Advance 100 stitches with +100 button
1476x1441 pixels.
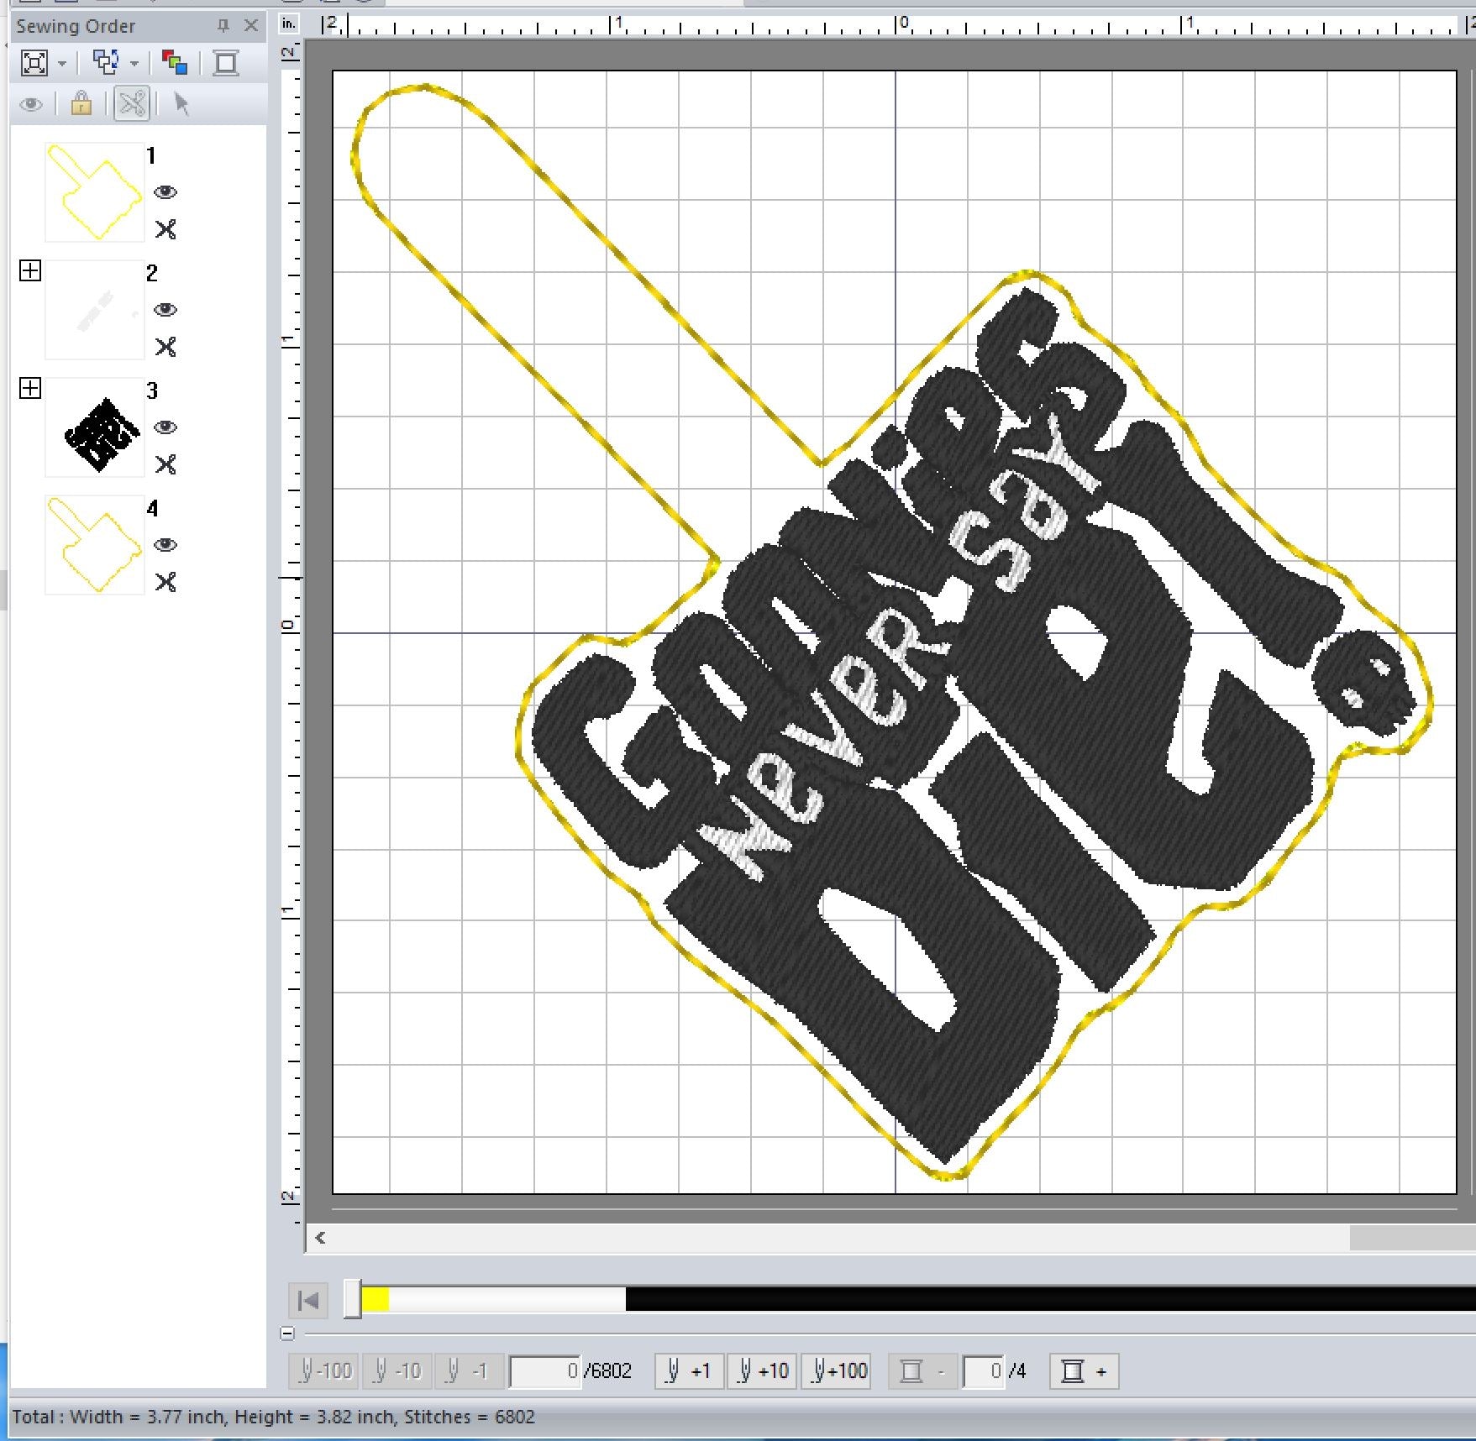click(x=838, y=1371)
